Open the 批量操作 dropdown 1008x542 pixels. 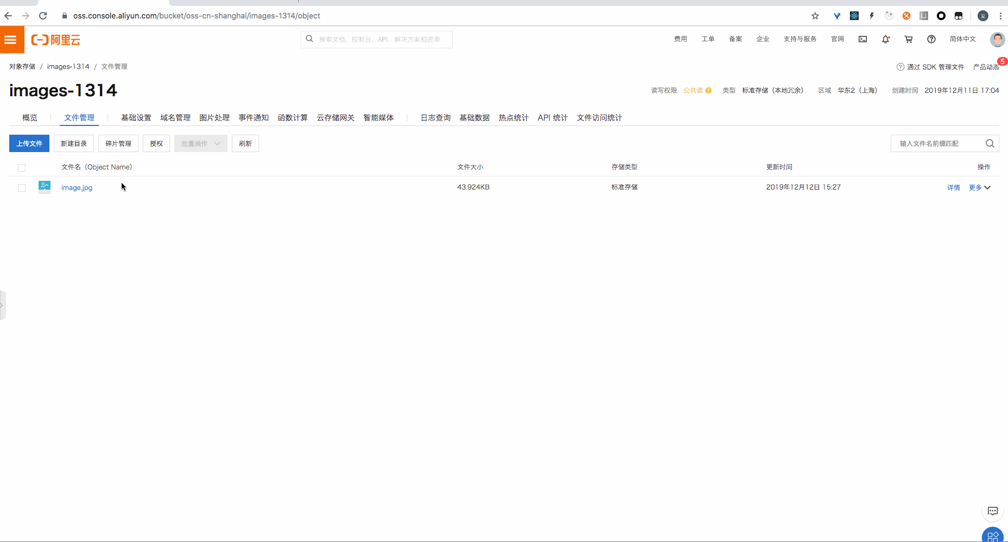pos(201,143)
